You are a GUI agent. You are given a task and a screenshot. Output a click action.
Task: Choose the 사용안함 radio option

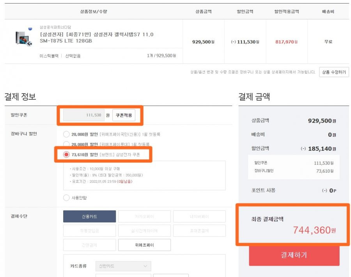(x=66, y=198)
